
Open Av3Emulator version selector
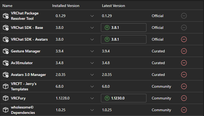pos(92,63)
